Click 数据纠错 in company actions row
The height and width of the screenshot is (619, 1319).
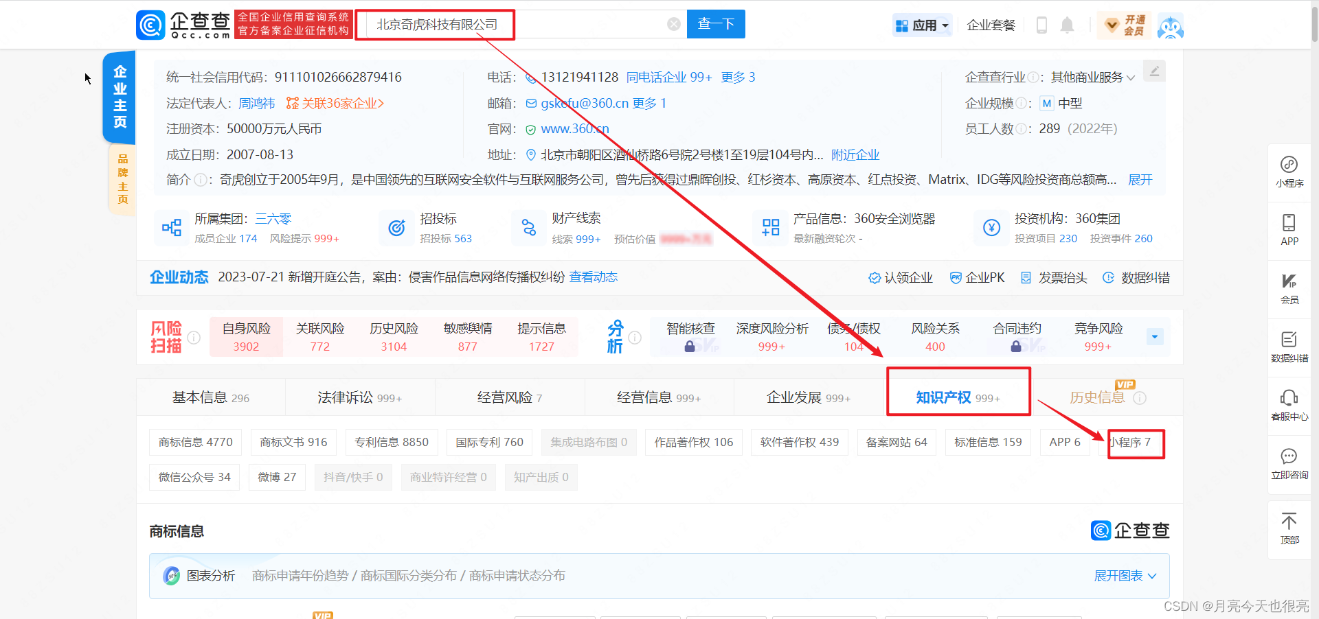tap(1136, 277)
